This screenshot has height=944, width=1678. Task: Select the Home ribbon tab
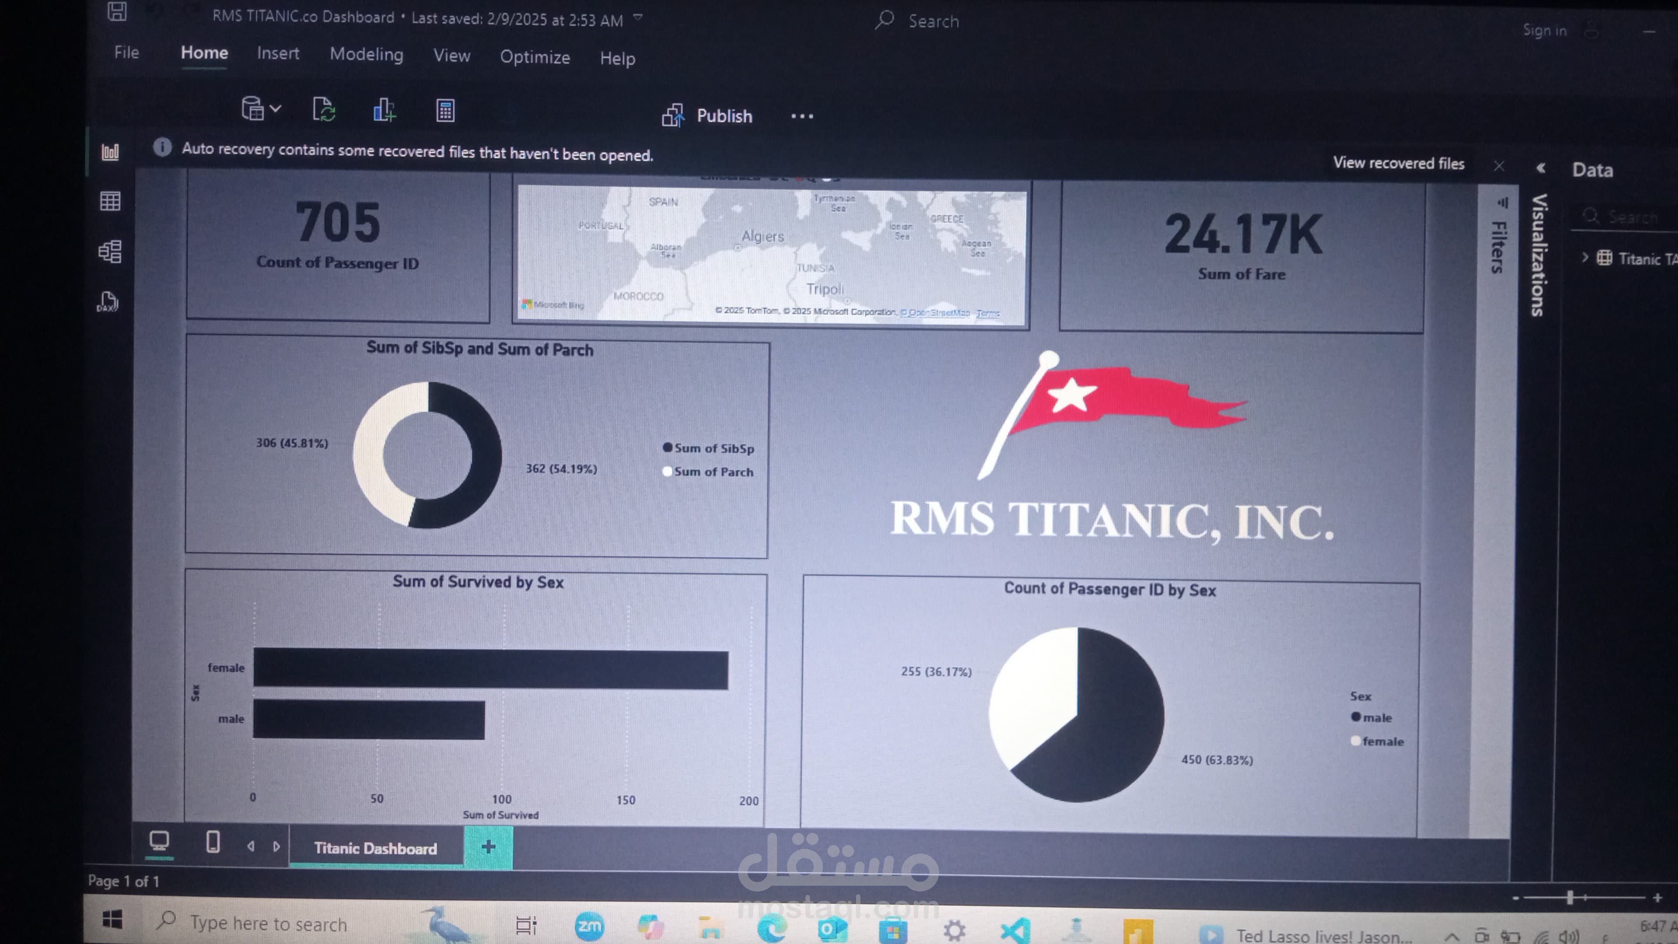coord(205,53)
